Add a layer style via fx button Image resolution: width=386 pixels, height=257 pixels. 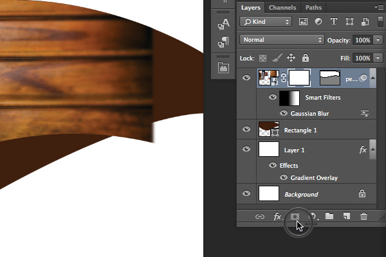tap(278, 217)
